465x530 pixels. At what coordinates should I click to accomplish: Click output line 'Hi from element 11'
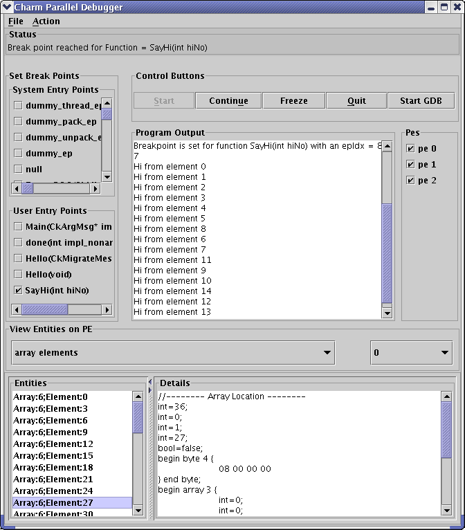tap(172, 260)
